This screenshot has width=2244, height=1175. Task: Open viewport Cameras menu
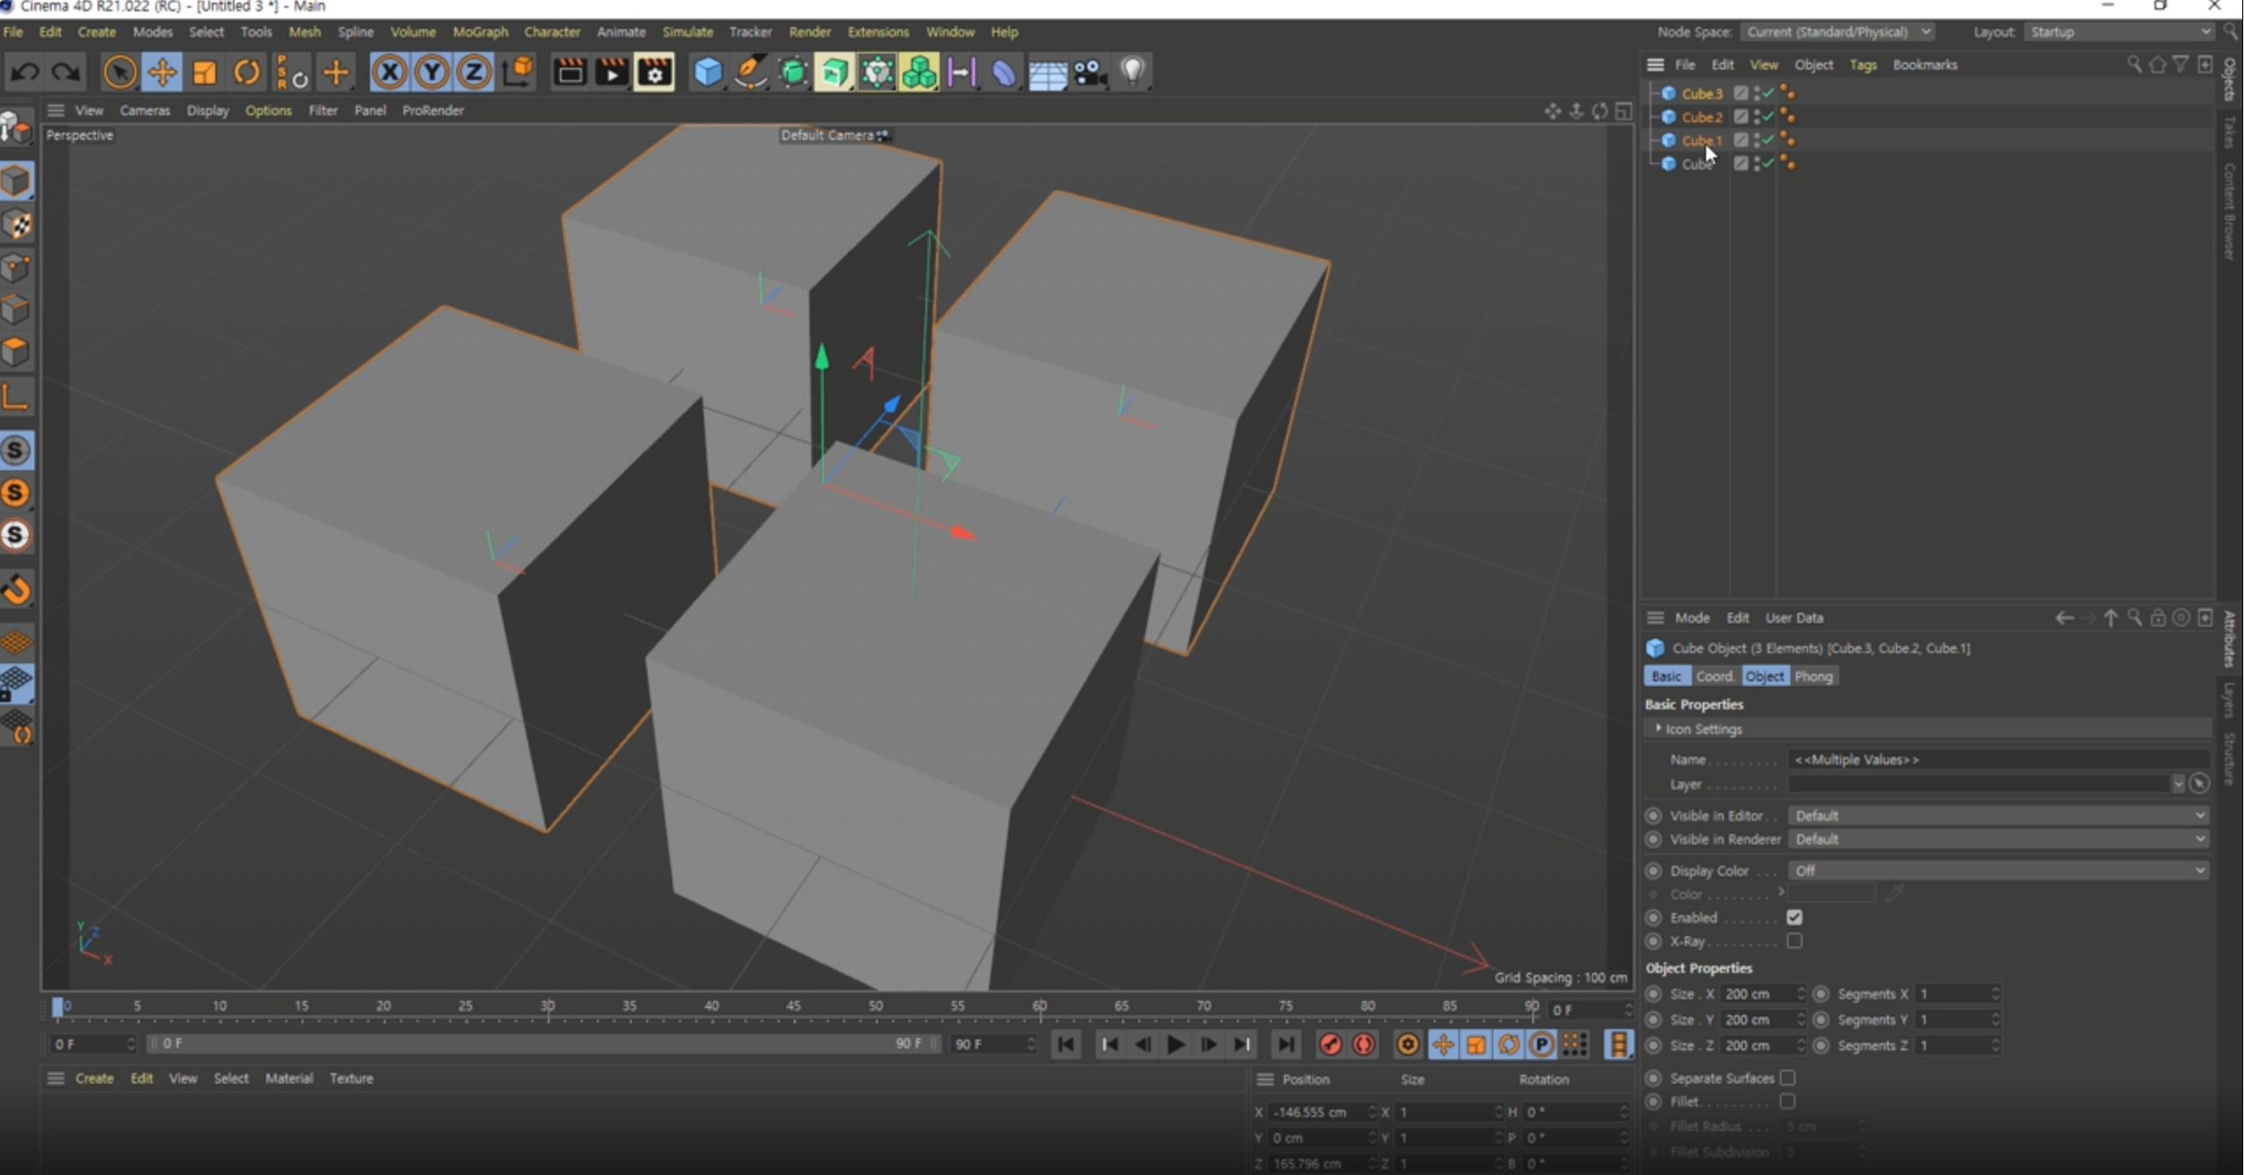145,110
